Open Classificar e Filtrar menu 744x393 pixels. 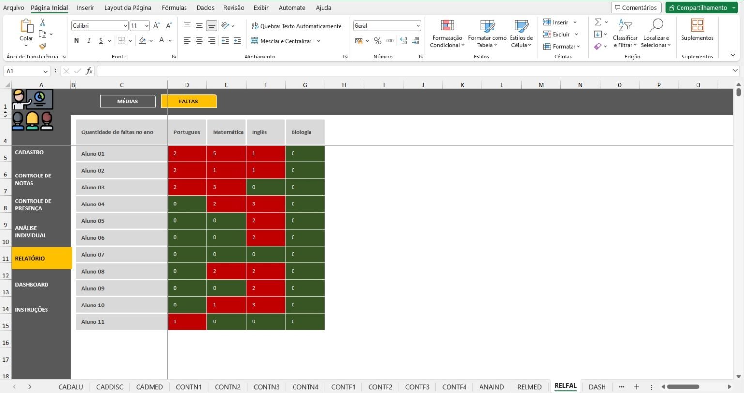pos(625,34)
